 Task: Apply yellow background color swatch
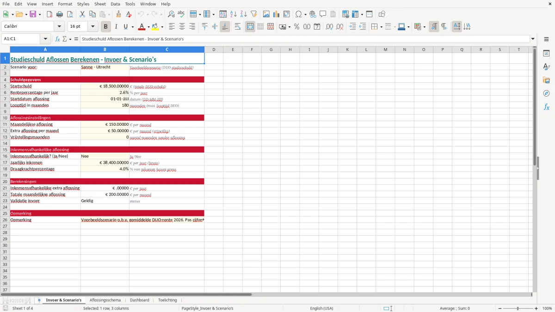pos(155,27)
